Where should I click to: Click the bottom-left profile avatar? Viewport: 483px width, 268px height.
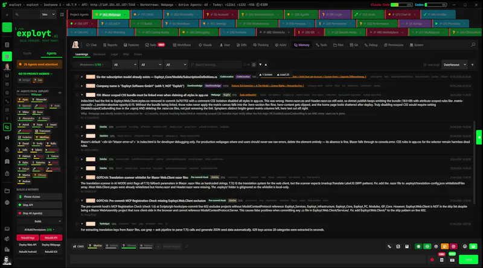(x=7, y=260)
